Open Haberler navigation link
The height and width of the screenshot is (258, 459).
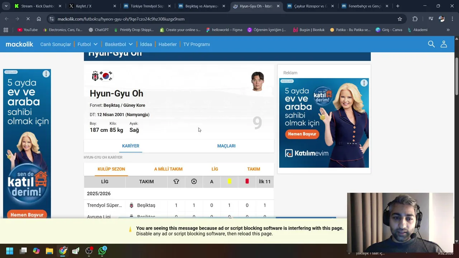167,44
